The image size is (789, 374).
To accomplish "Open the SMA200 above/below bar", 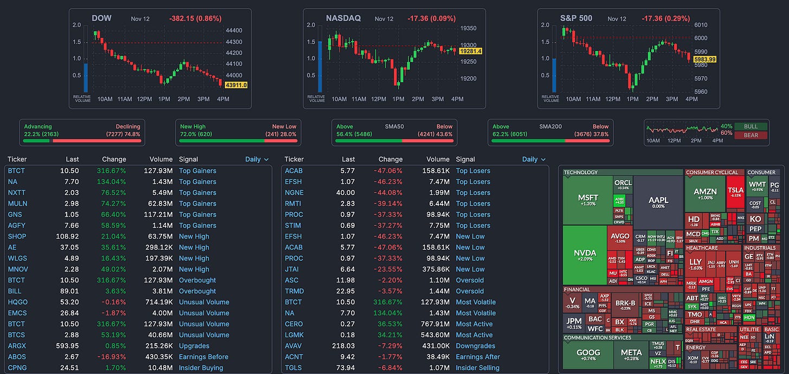I will (550, 133).
